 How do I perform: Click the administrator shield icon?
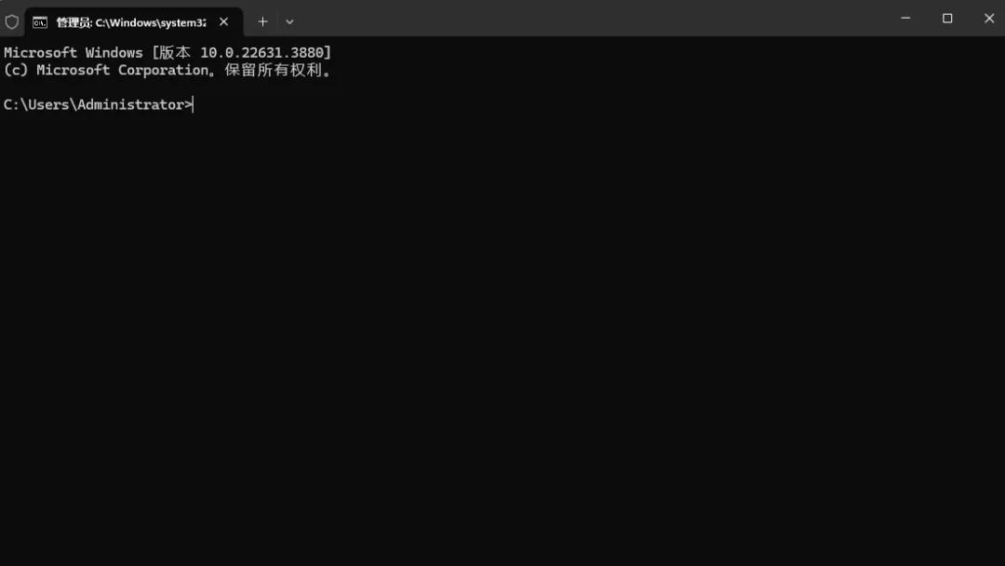[11, 21]
